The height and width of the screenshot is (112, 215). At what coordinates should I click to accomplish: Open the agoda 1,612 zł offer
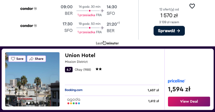(x=112, y=101)
